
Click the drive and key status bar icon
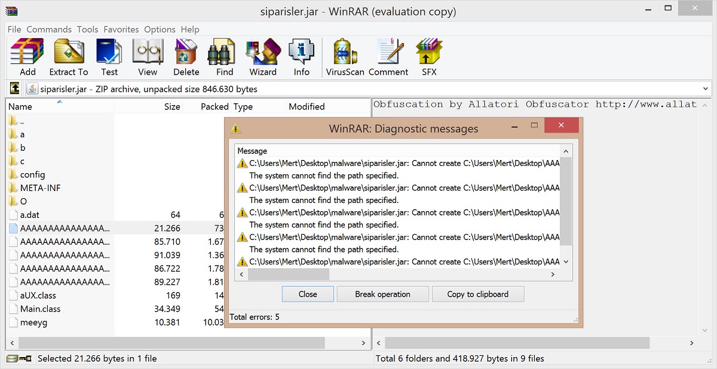[19, 358]
